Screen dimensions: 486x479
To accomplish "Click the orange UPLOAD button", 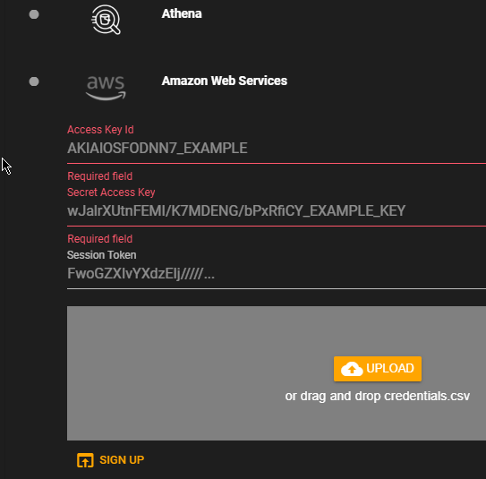I will coord(378,369).
